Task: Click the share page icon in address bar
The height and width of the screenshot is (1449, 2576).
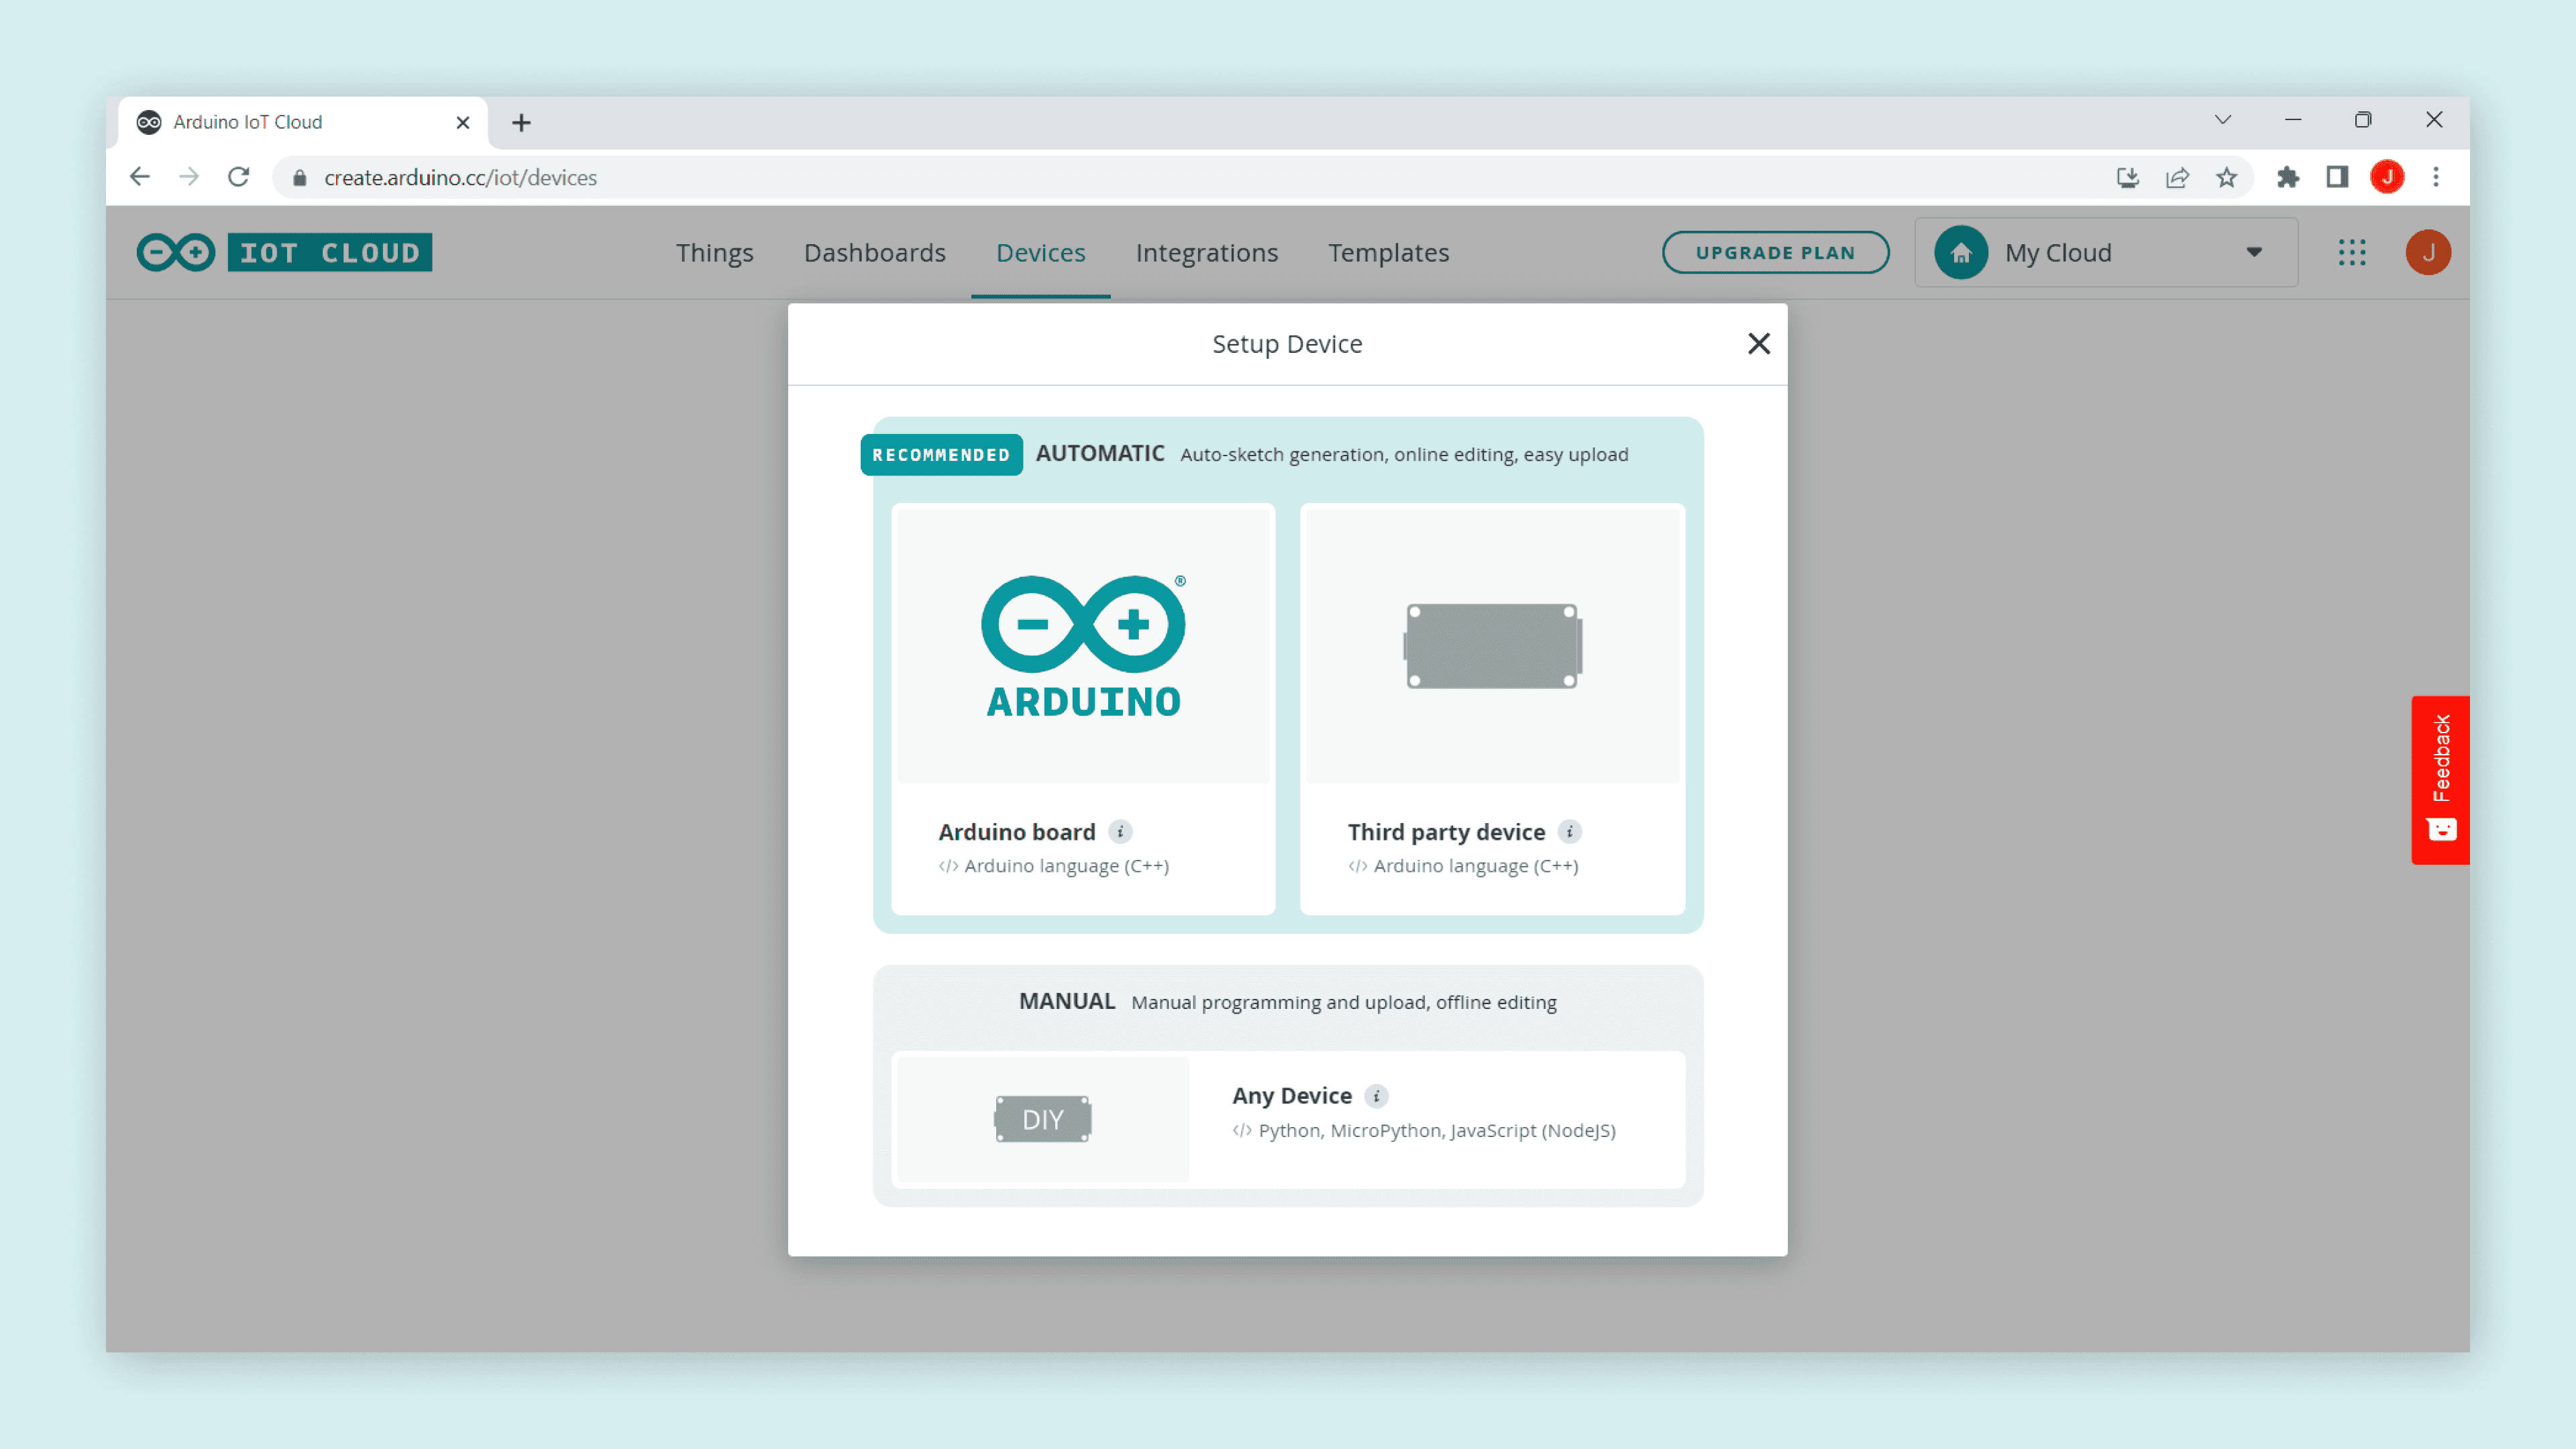Action: (x=2177, y=177)
